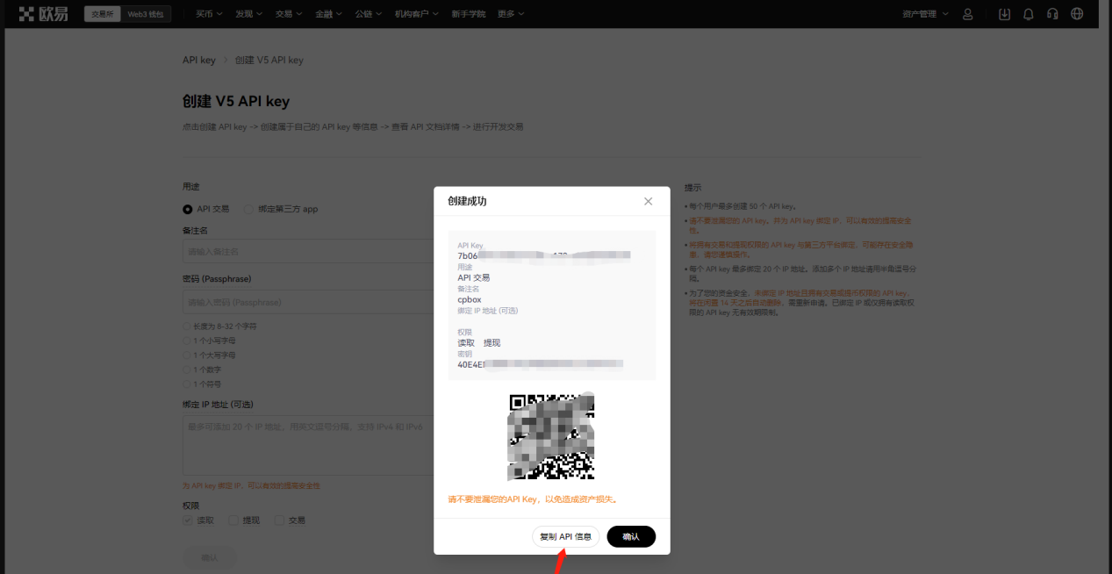Open the notifications bell icon

click(1029, 14)
